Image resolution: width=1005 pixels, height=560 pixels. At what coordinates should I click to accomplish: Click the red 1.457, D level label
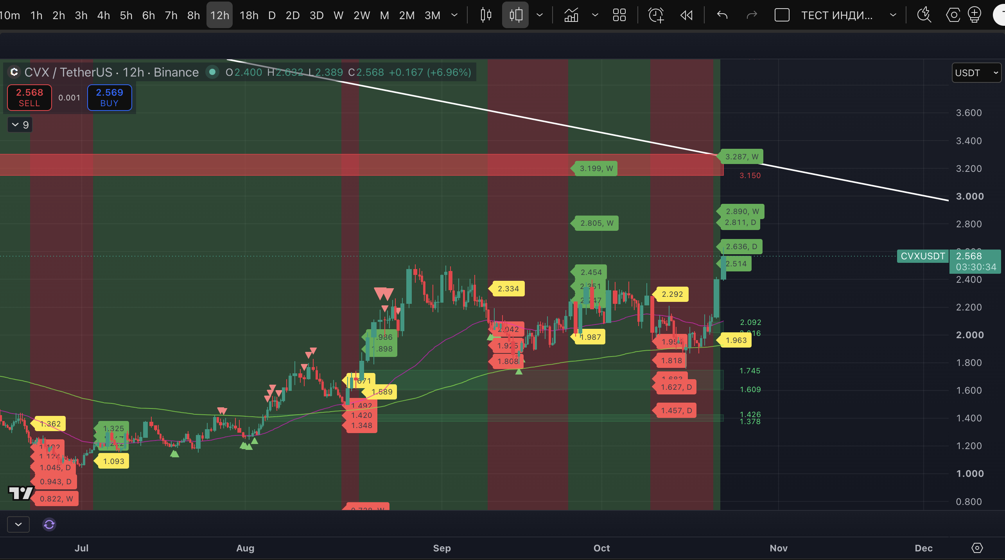(x=675, y=410)
